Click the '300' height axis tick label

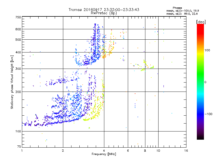[x=18, y=69]
